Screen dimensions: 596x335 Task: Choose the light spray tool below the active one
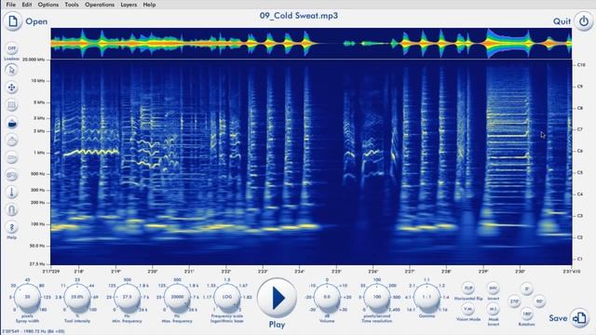[x=12, y=141]
